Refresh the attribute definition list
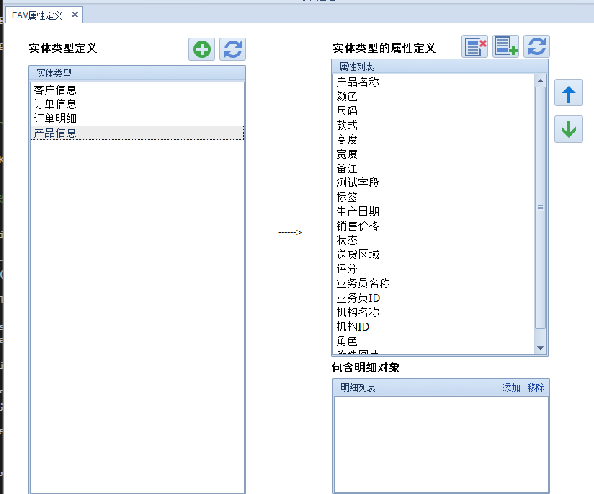Image resolution: width=594 pixels, height=494 pixels. coord(537,46)
